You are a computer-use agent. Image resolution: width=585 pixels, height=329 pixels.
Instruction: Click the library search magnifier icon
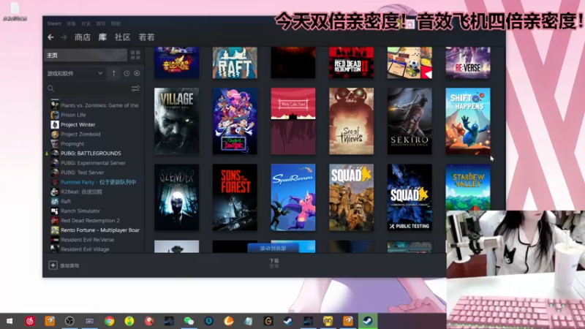[50, 88]
